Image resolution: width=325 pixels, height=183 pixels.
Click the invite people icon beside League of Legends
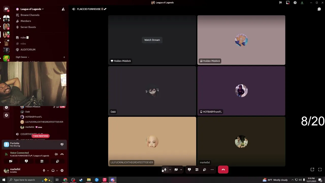pos(63,9)
